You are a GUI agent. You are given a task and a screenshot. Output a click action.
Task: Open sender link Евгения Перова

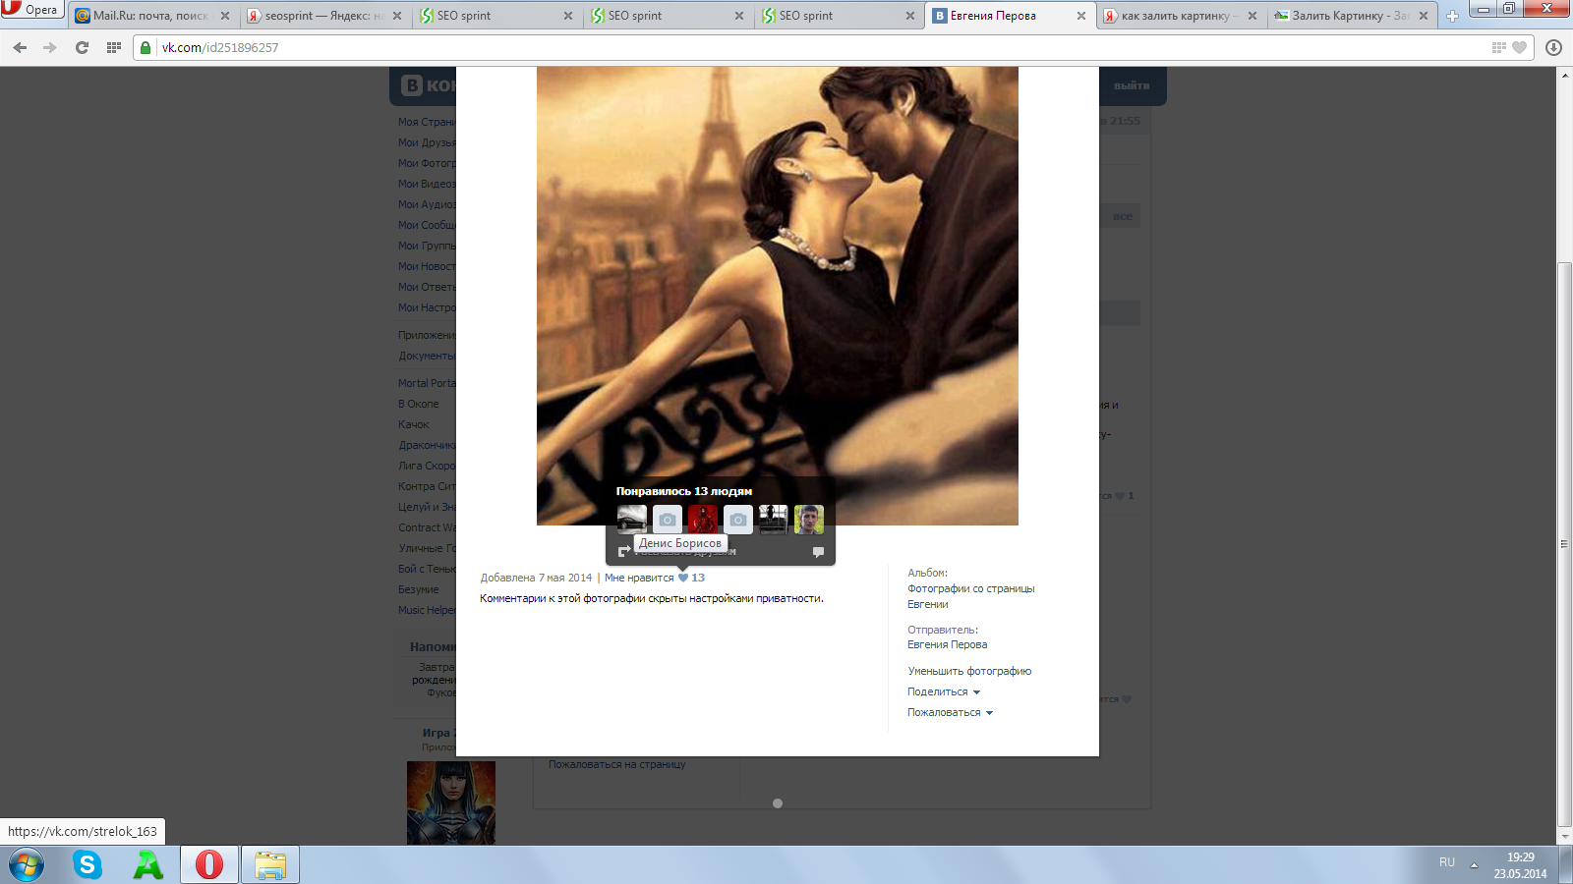(x=947, y=644)
